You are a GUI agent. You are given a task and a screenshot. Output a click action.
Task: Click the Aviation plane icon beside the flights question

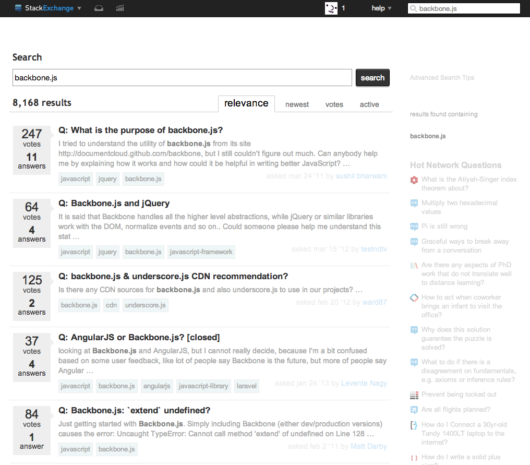(x=414, y=409)
